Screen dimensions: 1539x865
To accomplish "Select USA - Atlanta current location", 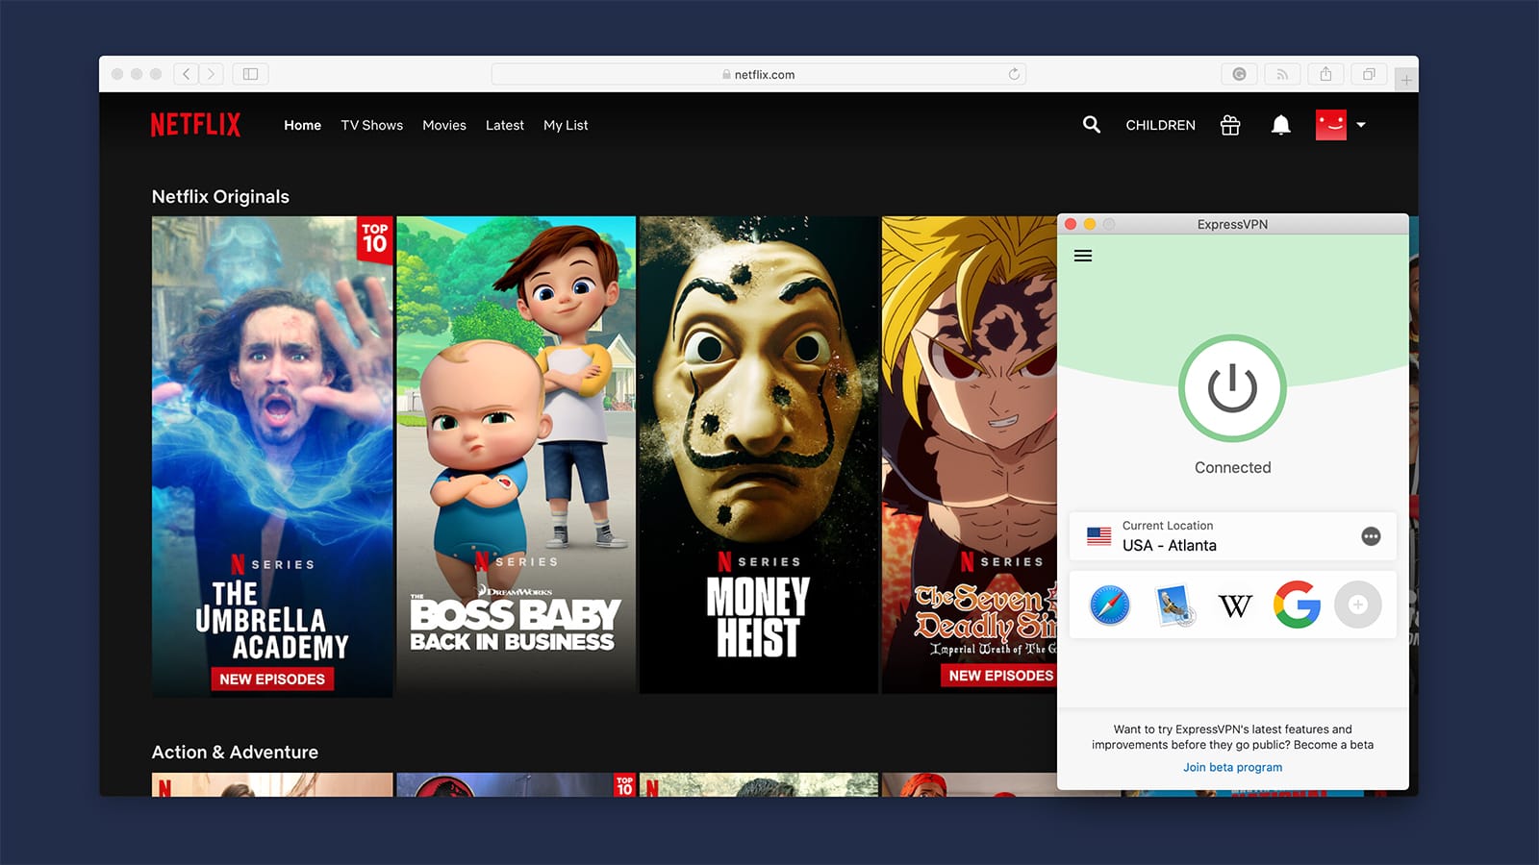I will 1232,536.
